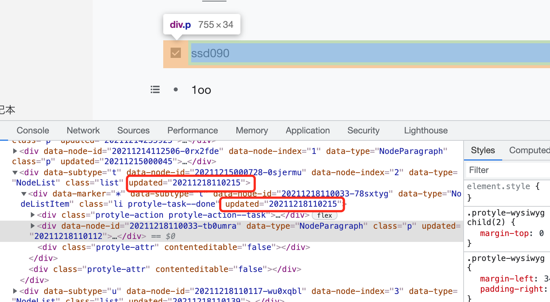Expand the NodeList div with data-node-index="3"

(15, 291)
